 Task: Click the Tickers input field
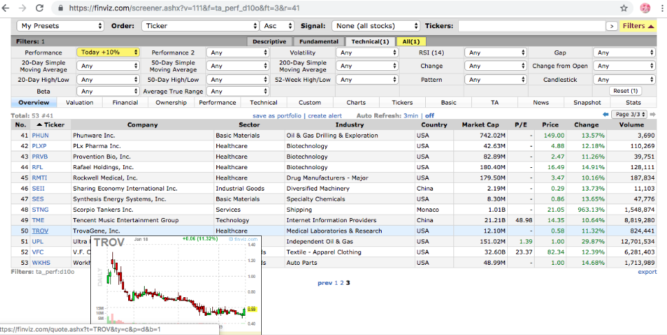[x=532, y=26]
